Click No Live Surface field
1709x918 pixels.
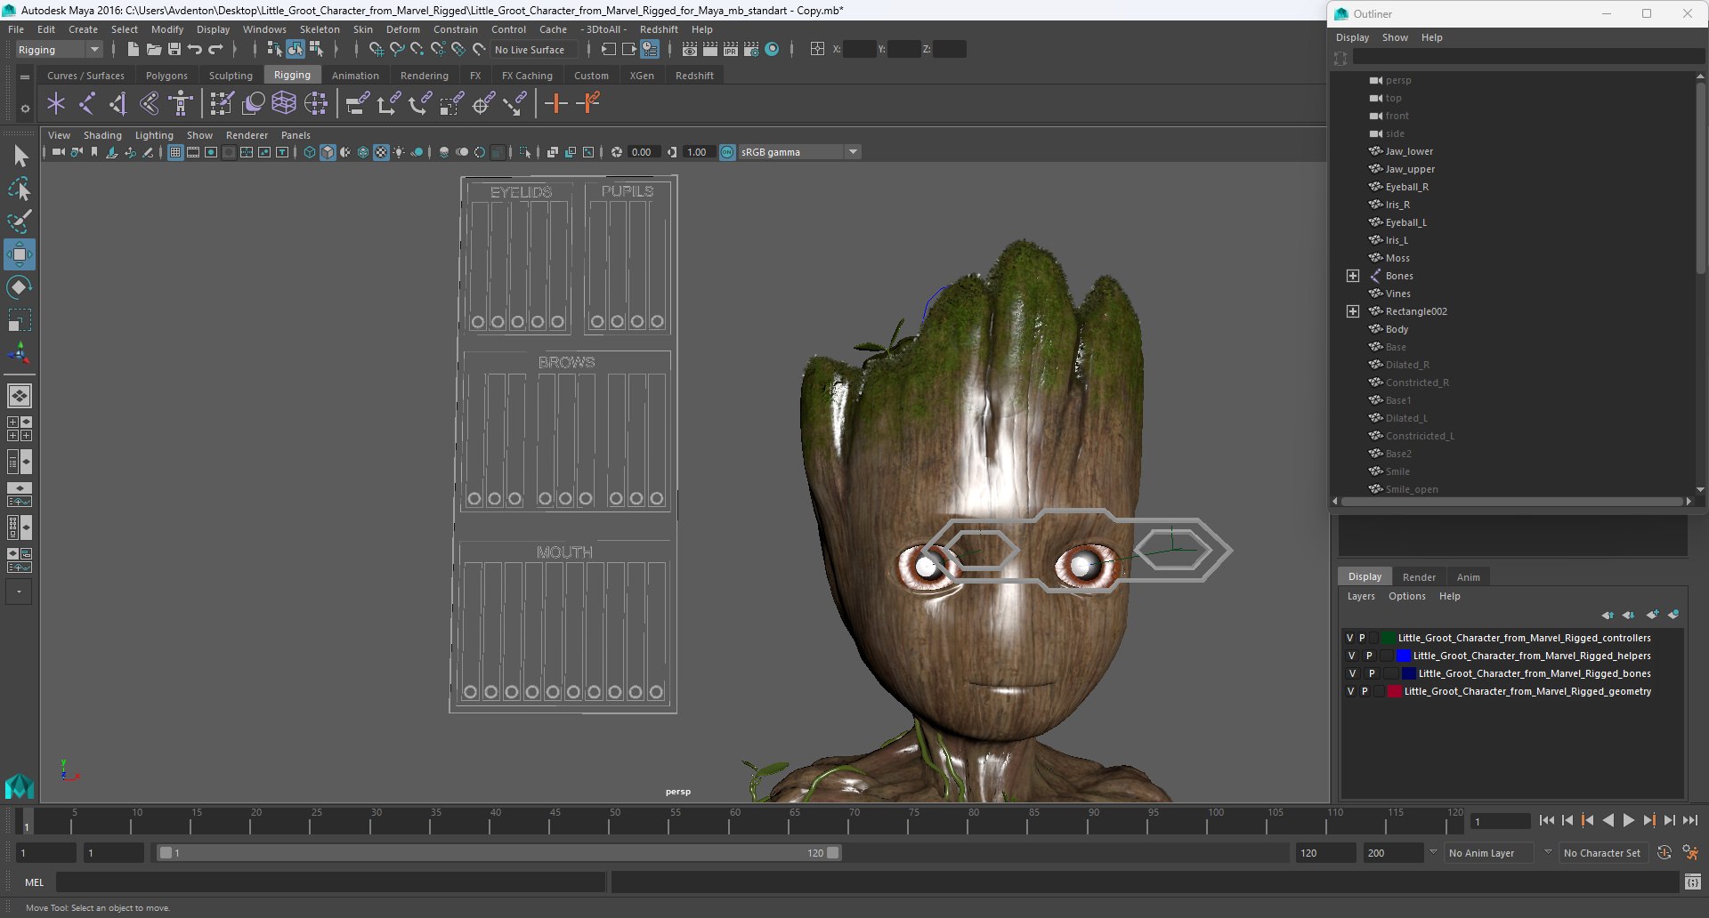tap(534, 50)
